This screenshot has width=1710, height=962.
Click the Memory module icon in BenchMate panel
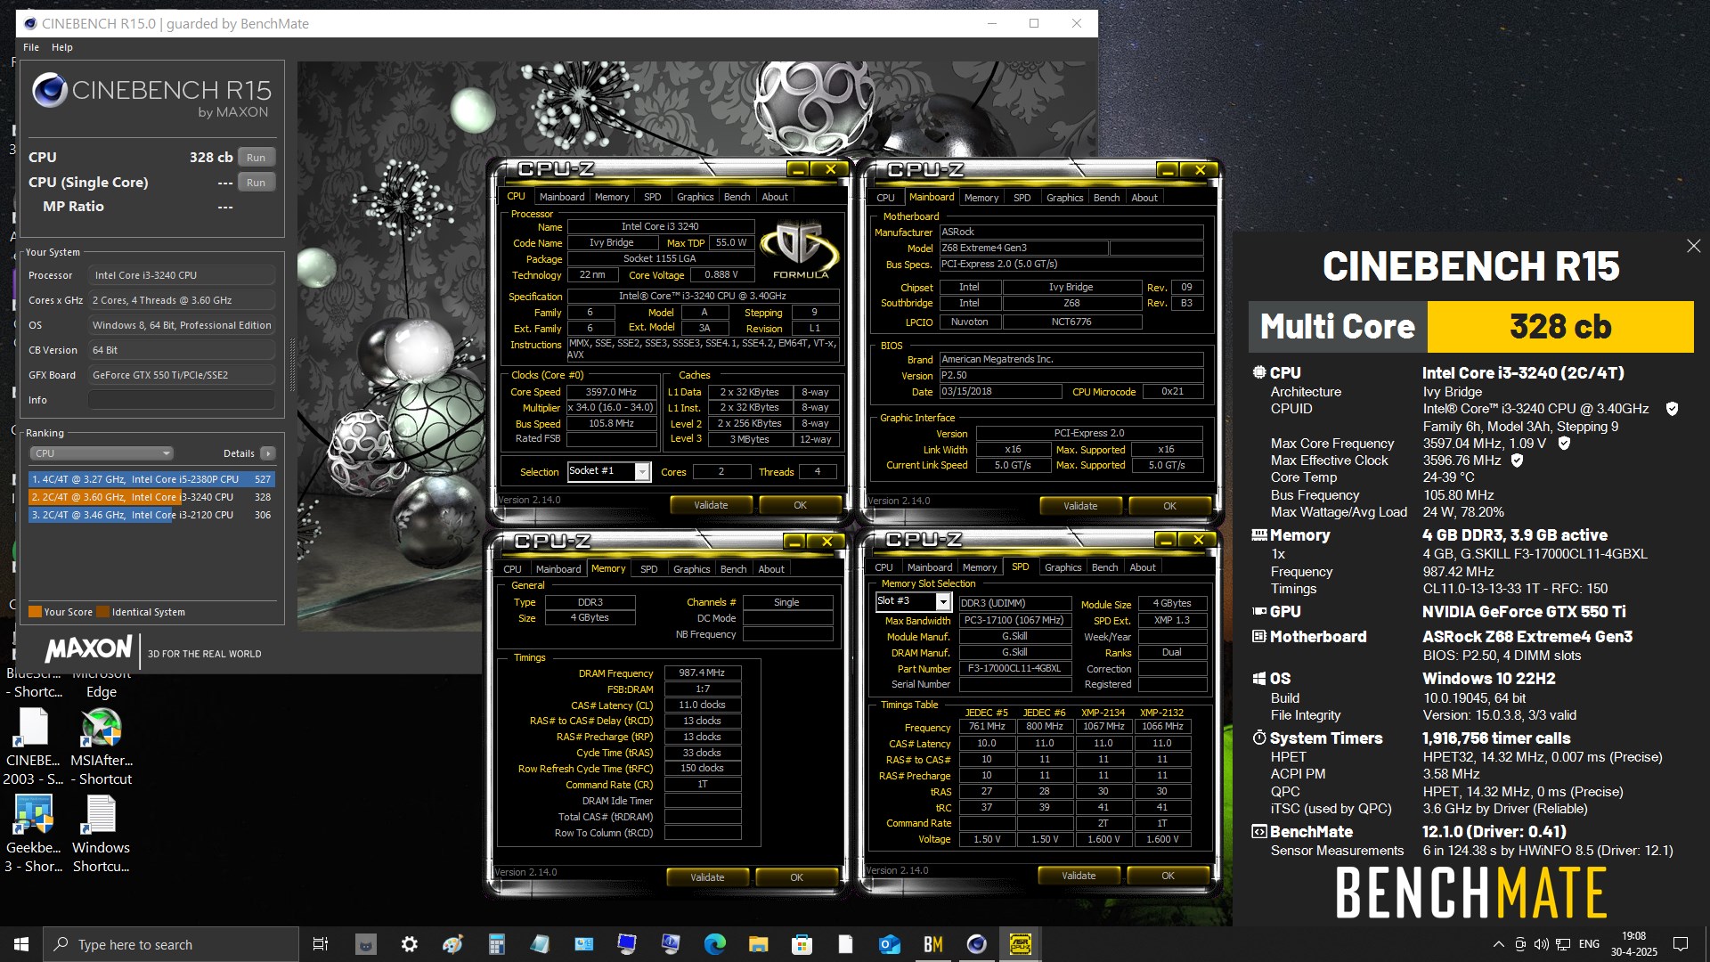[1258, 535]
